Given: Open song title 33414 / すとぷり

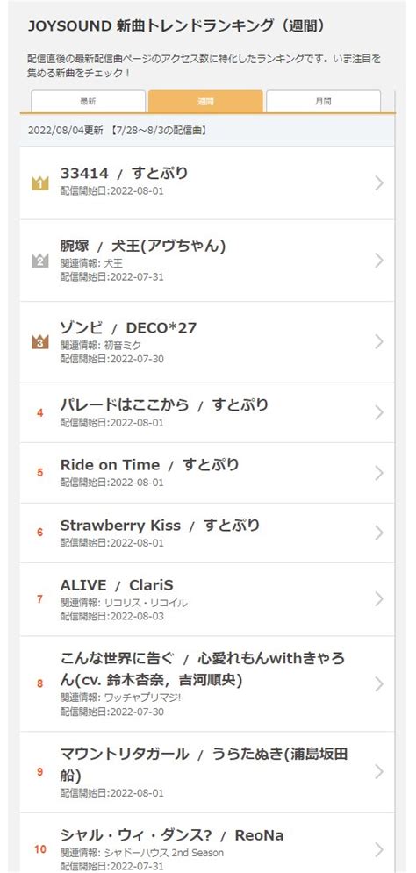Looking at the screenshot, I should [x=125, y=173].
